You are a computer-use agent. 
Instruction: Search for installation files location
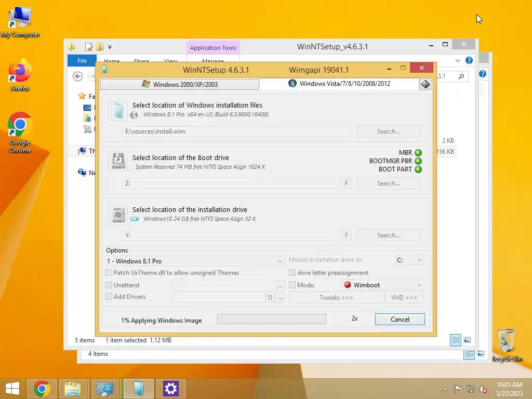pyautogui.click(x=389, y=131)
